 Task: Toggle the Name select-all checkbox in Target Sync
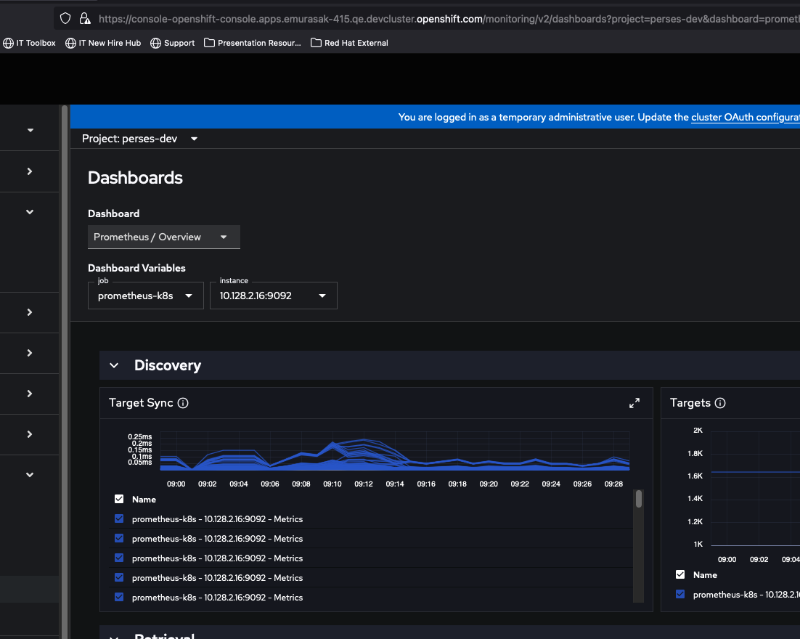click(x=119, y=500)
